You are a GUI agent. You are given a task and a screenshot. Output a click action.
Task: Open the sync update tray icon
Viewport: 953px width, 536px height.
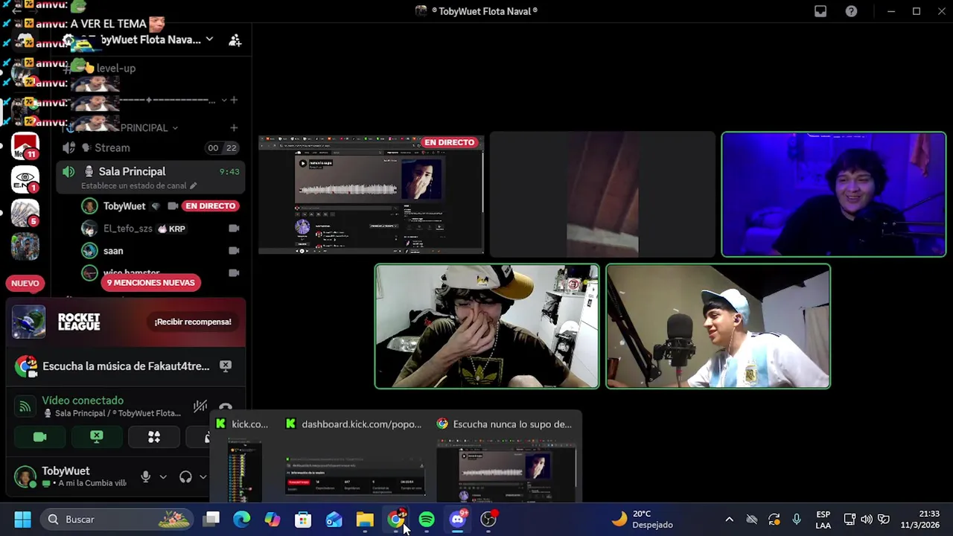point(774,520)
